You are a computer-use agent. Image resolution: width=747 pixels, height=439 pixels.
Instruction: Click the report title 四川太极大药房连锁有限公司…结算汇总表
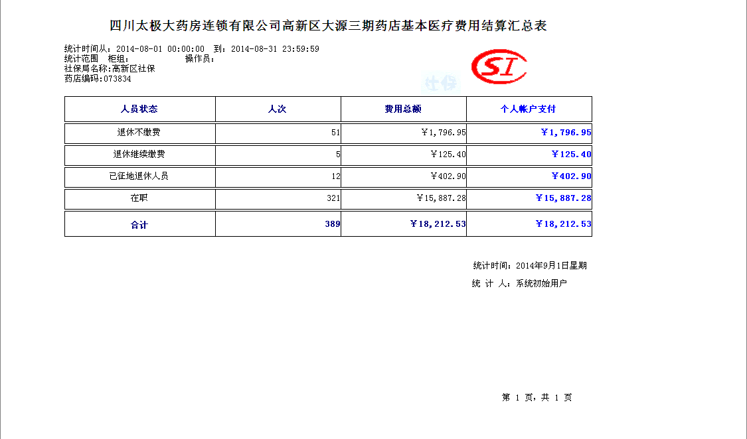(x=328, y=26)
